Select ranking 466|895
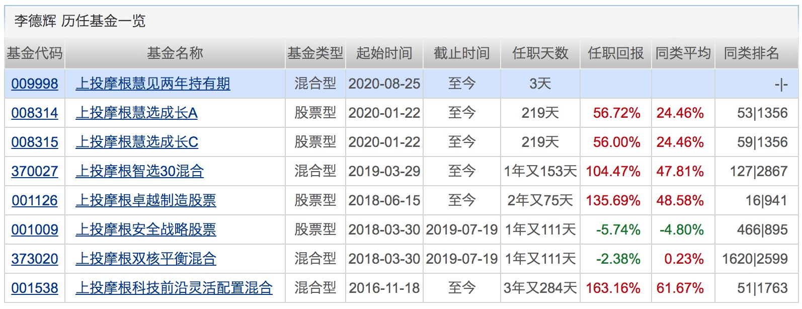 point(763,229)
